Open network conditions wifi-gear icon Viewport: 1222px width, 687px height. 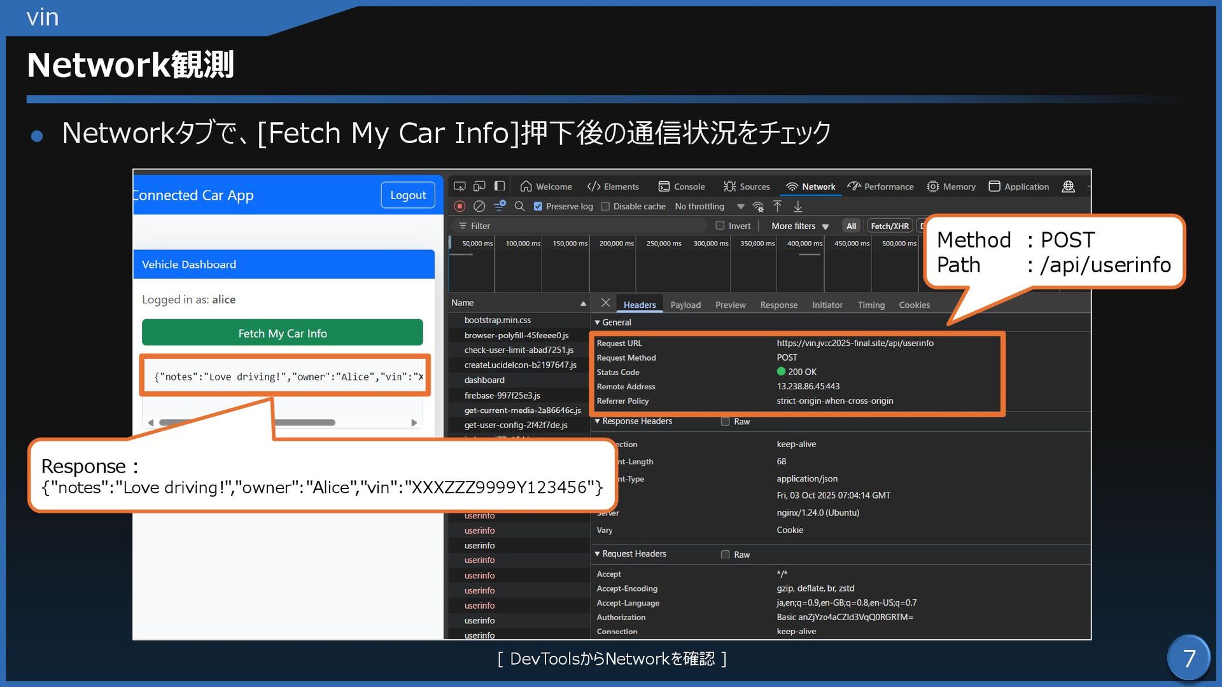pos(758,206)
